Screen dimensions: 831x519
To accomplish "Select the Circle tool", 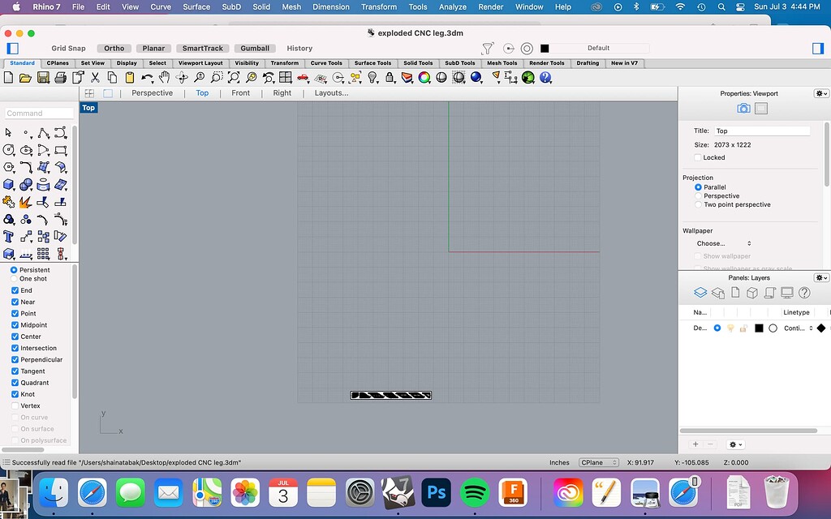I will [x=8, y=150].
